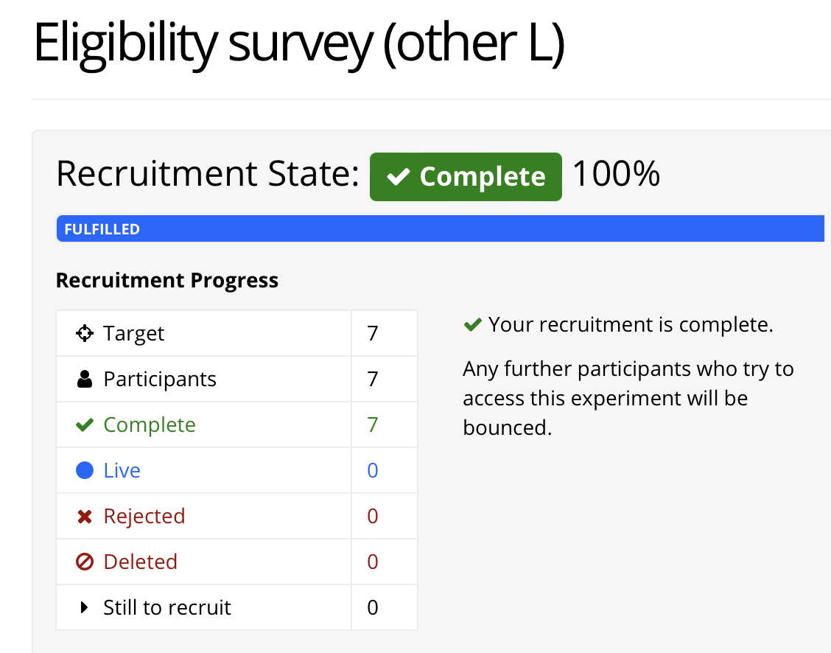The height and width of the screenshot is (653, 831).
Task: Click the Eligibility survey (other L) title
Action: tap(299, 43)
